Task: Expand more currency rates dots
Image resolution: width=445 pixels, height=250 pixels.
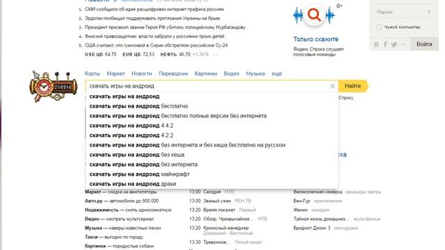Action: coord(216,54)
